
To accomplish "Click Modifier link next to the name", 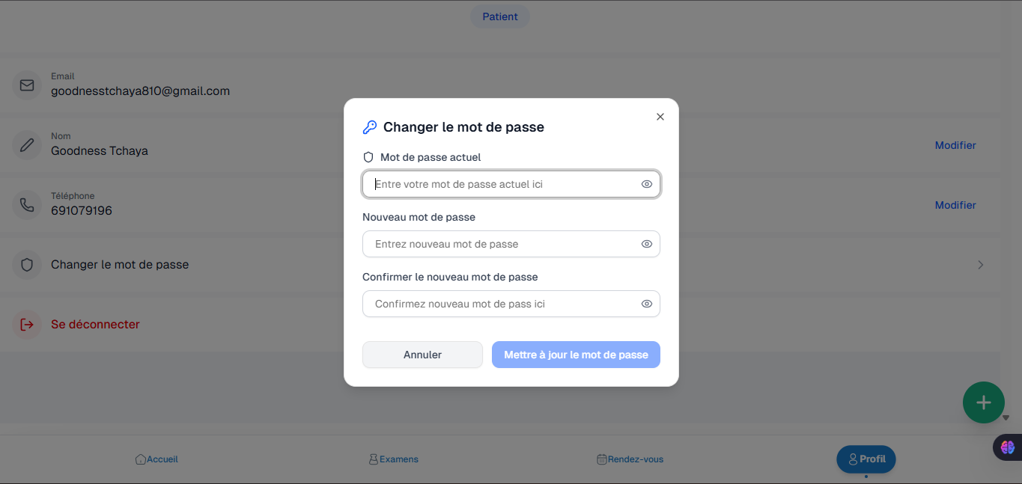I will pos(955,145).
